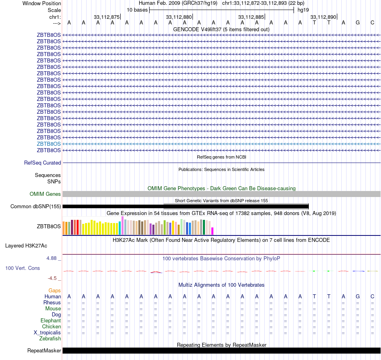
Task: Click the OMIM Gene Phenotypes track title
Action: (x=221, y=188)
